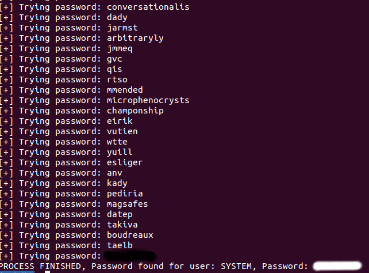Click the "vutien" password attempt

[122, 131]
